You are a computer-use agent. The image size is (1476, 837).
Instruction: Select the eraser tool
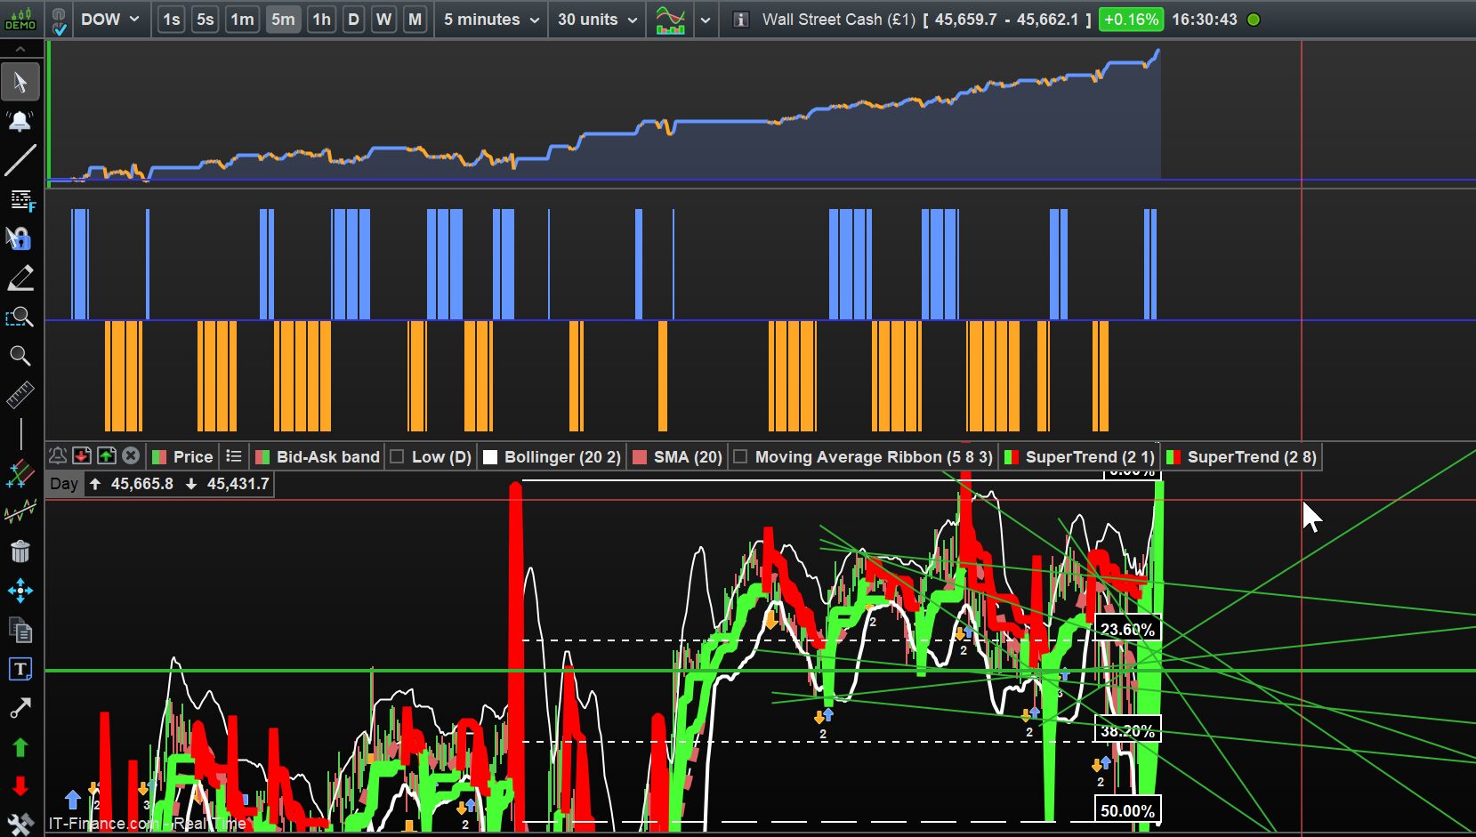20,278
